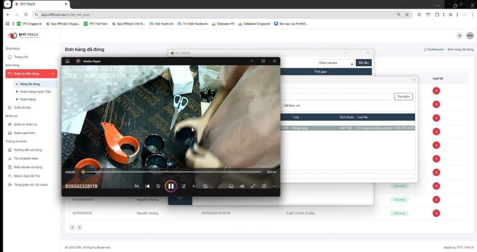Click the video seek progress bar
Screen dimensions: 477x252
(x=172, y=172)
